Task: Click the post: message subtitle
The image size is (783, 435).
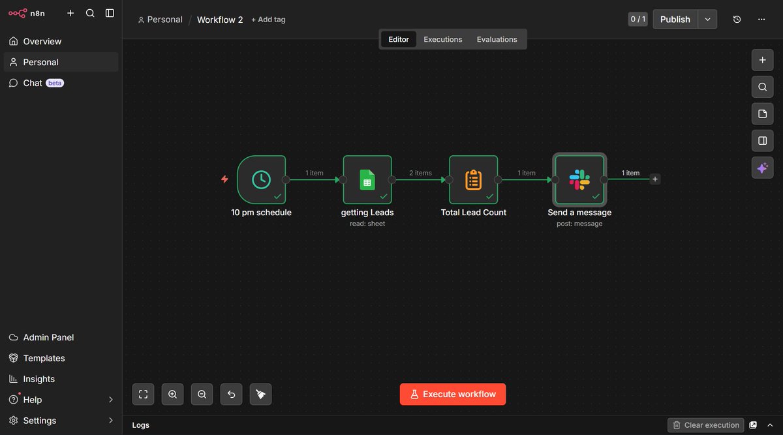Action: (x=579, y=224)
